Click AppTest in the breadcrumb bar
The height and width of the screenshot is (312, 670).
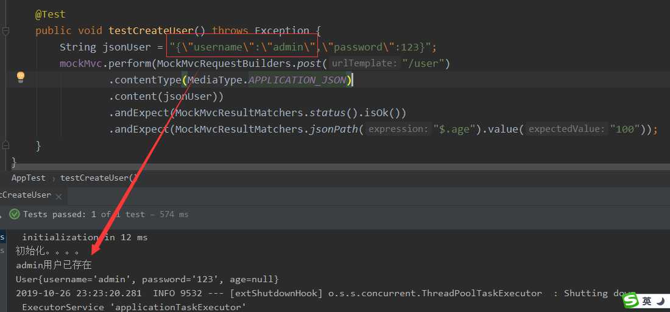pyautogui.click(x=28, y=178)
